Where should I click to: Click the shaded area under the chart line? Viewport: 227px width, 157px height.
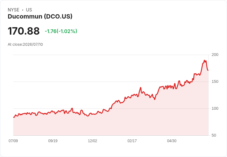(111, 125)
